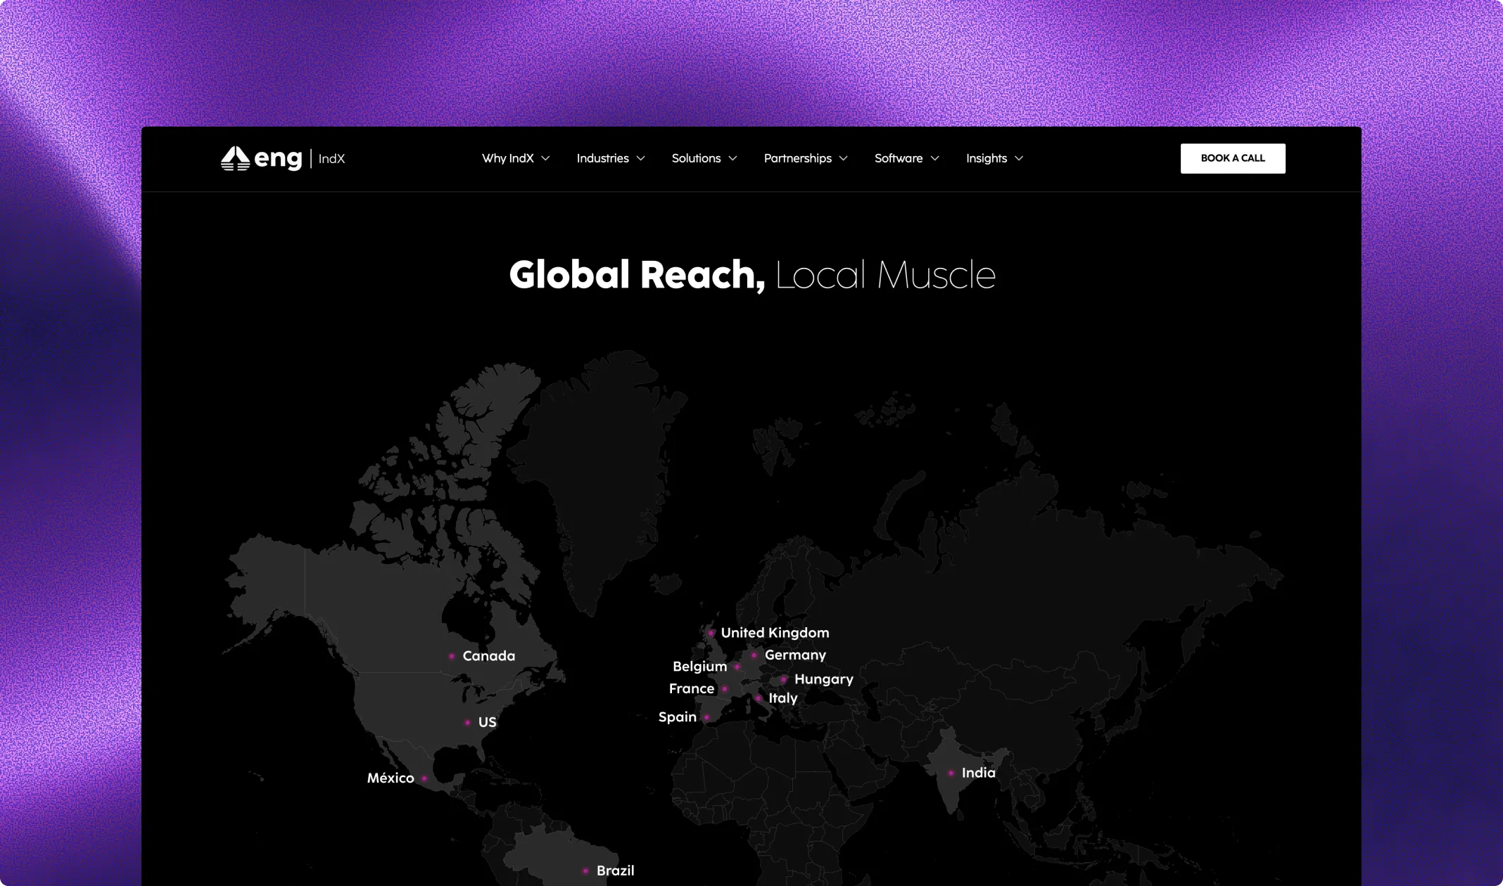The width and height of the screenshot is (1503, 886).
Task: Click the France map dot
Action: [x=723, y=689]
